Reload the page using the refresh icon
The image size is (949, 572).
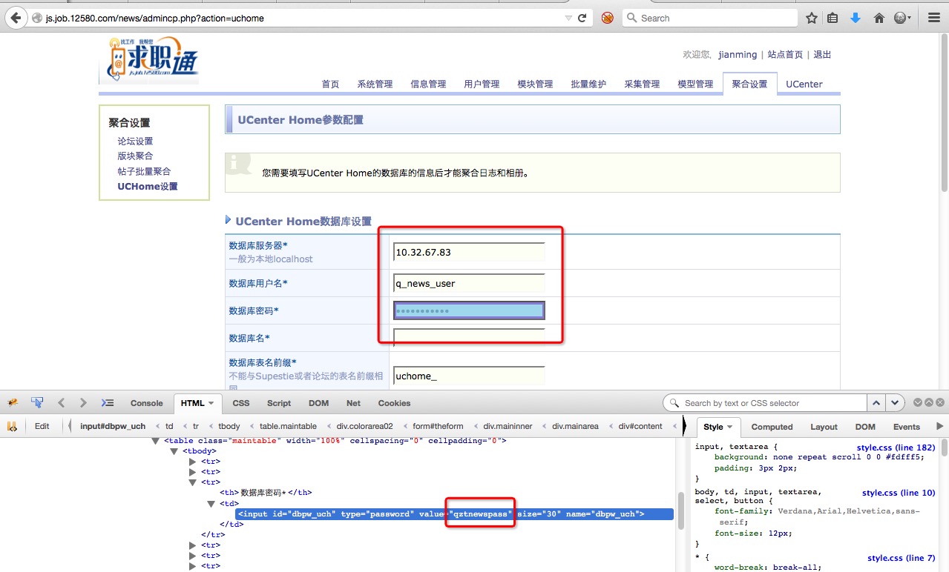(x=582, y=18)
